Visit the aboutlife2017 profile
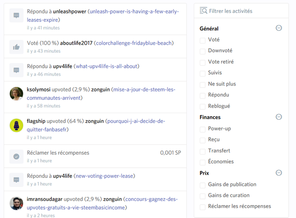This screenshot has height=218, width=296. pyautogui.click(x=76, y=43)
